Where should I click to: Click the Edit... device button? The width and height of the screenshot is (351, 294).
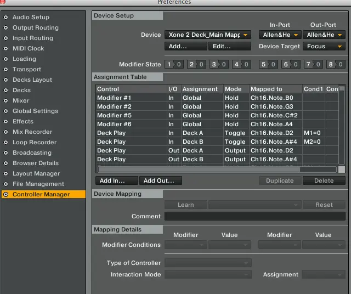pos(230,47)
